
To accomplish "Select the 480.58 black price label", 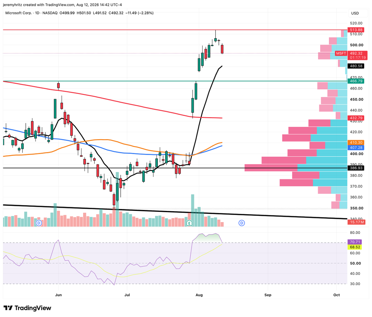I will (x=356, y=66).
